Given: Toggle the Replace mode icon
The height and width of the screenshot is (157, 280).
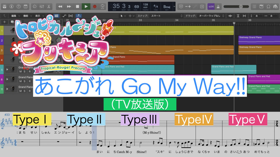Looking at the screenshot, I should (181, 7).
